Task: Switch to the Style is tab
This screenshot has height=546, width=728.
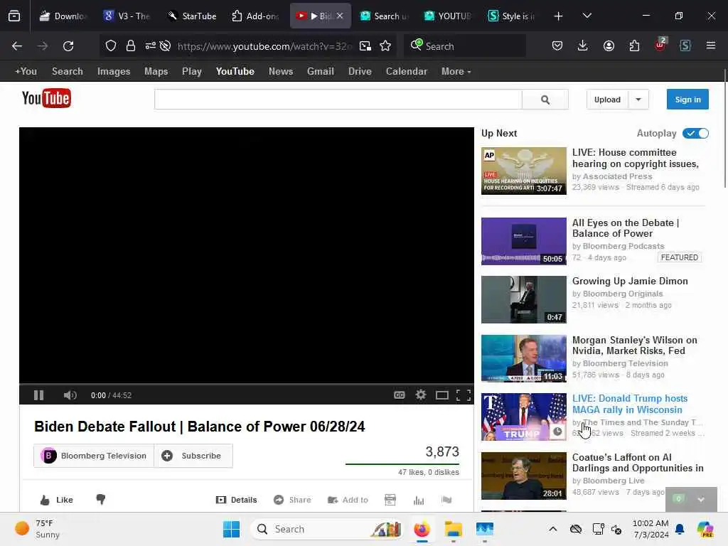Action: (512, 16)
